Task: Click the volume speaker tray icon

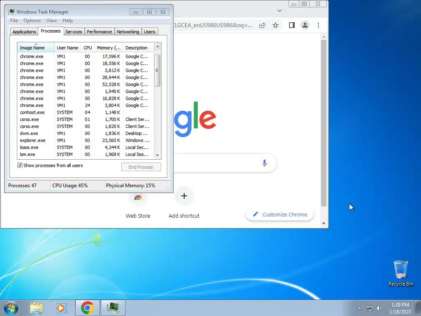Action: 379,308
